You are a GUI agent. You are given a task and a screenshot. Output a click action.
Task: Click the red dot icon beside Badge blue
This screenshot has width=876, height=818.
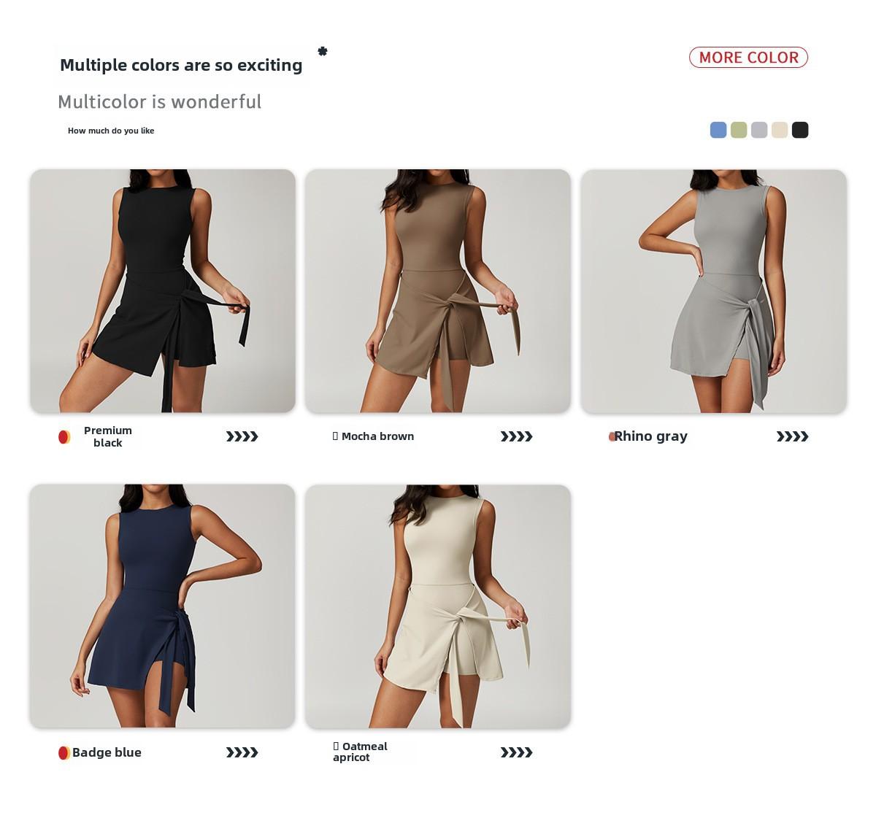click(64, 752)
